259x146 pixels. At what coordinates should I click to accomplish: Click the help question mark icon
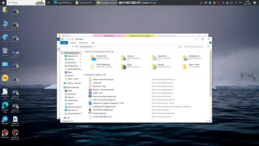pyautogui.click(x=210, y=43)
